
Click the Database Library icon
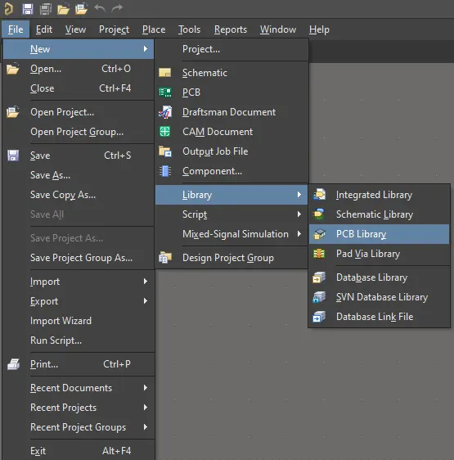[319, 277]
